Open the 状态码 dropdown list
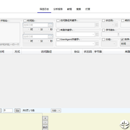 (108, 25)
